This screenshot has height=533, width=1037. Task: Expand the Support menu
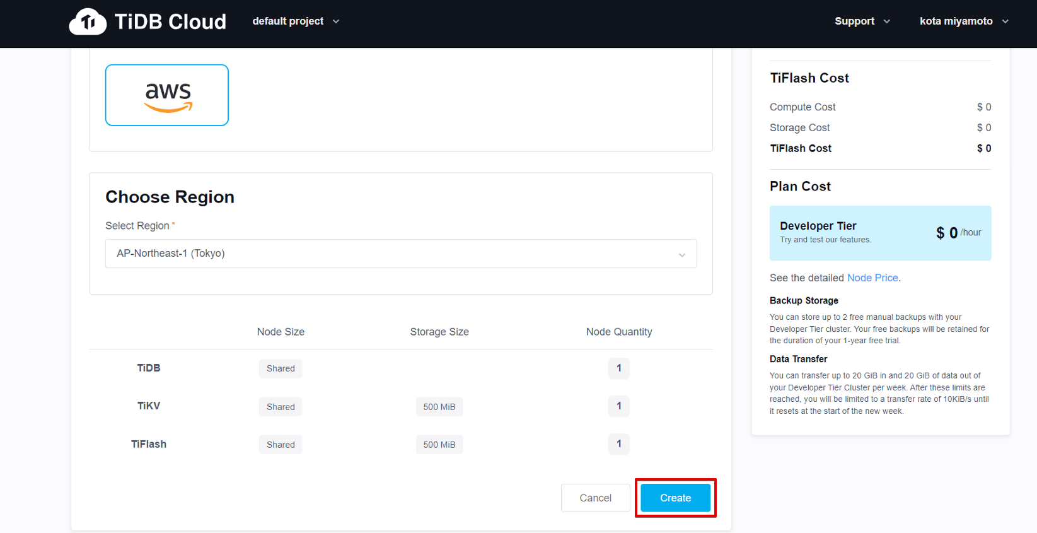pyautogui.click(x=862, y=21)
